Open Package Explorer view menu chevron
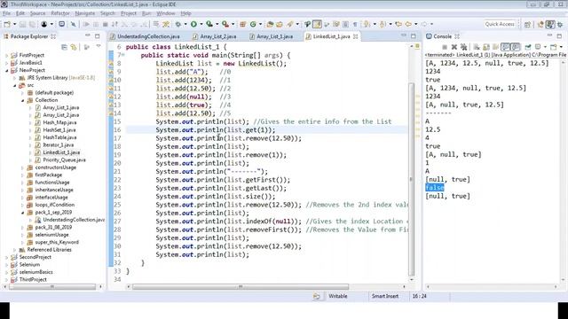The width and height of the screenshot is (568, 319). (99, 47)
